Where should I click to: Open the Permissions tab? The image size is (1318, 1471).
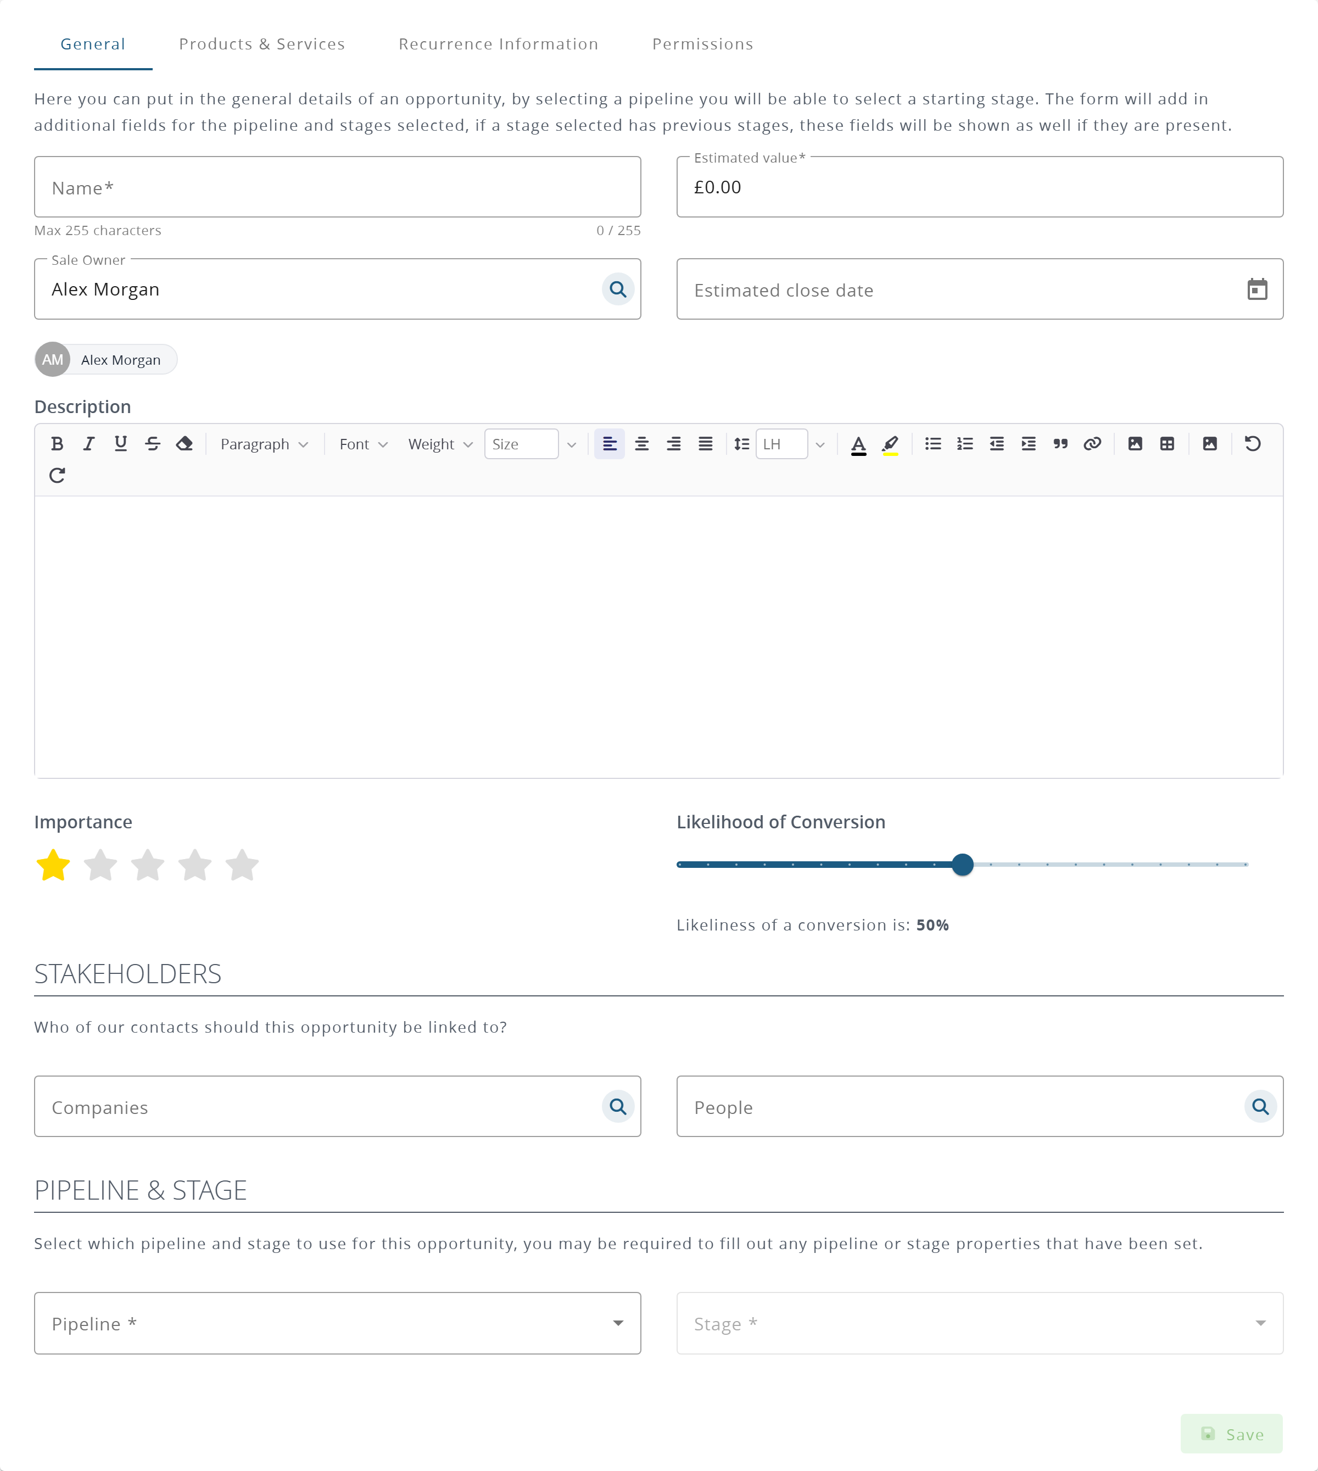point(703,44)
